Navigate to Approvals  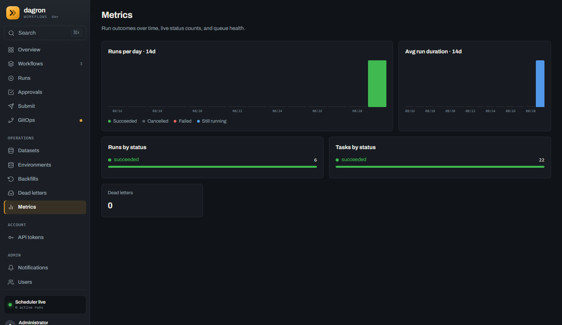[45, 92]
